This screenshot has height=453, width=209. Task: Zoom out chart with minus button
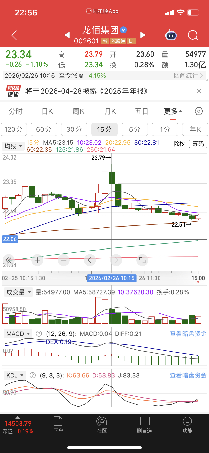tap(63, 260)
